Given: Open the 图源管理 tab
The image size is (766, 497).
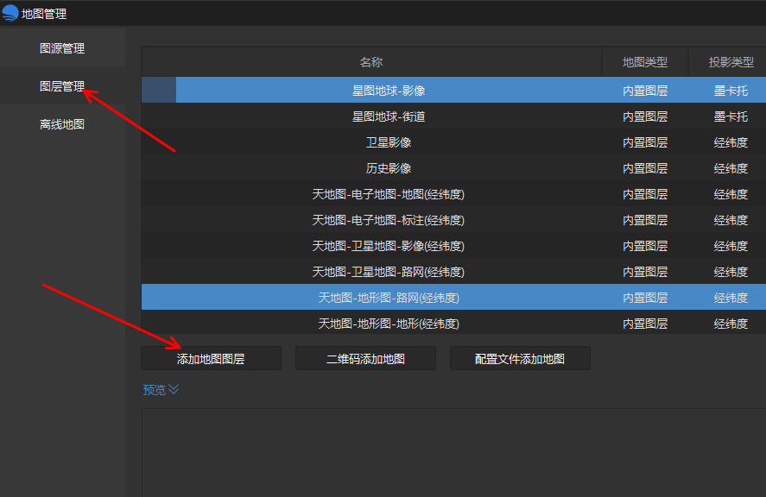Looking at the screenshot, I should [x=62, y=47].
